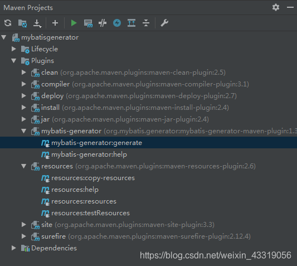Add Maven project with plus icon
This screenshot has height=266, width=297.
click(x=55, y=23)
